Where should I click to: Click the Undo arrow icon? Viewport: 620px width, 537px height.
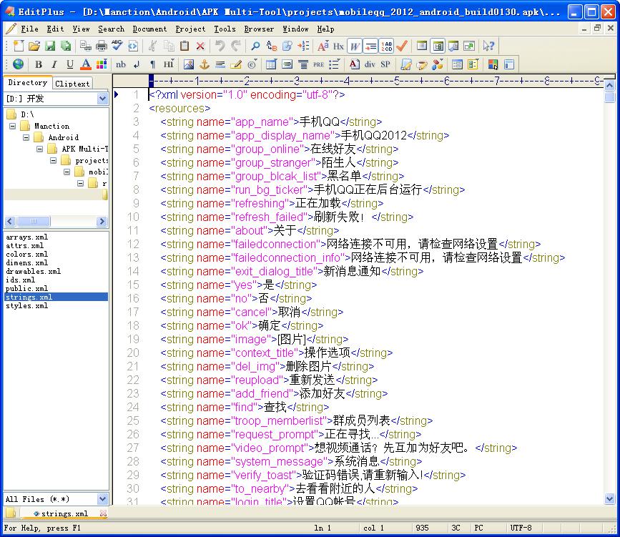219,46
